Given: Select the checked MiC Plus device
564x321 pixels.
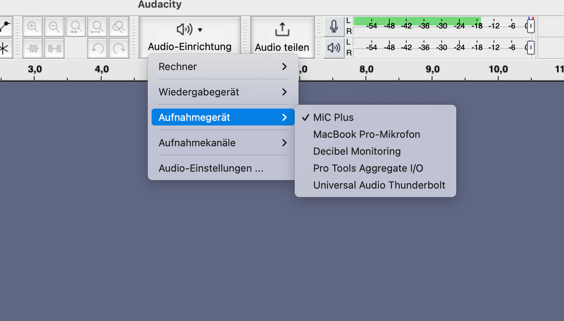Looking at the screenshot, I should tap(375, 118).
